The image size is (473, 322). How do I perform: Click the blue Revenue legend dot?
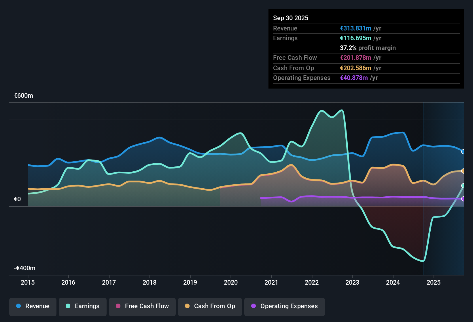[x=18, y=306]
